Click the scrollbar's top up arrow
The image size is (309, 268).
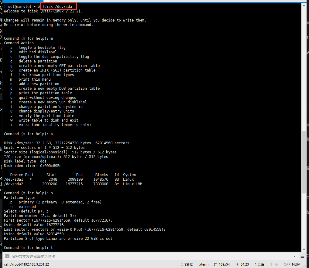(x=304, y=6)
